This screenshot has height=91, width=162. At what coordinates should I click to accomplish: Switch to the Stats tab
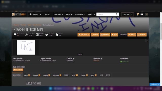pos(108,75)
